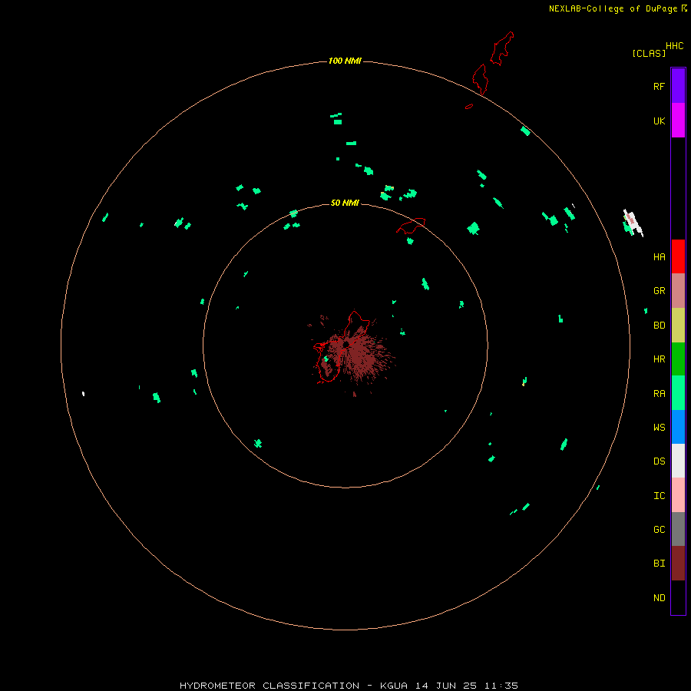Screen dimensions: 691x691
Task: Click the RF legend label
Action: click(x=659, y=86)
